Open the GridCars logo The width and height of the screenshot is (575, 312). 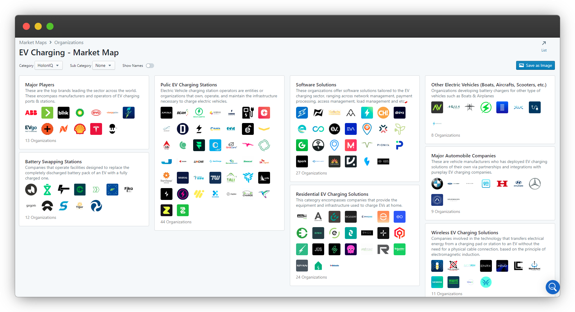tap(232, 145)
